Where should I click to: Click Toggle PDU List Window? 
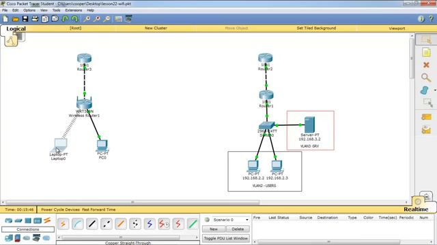(226, 238)
